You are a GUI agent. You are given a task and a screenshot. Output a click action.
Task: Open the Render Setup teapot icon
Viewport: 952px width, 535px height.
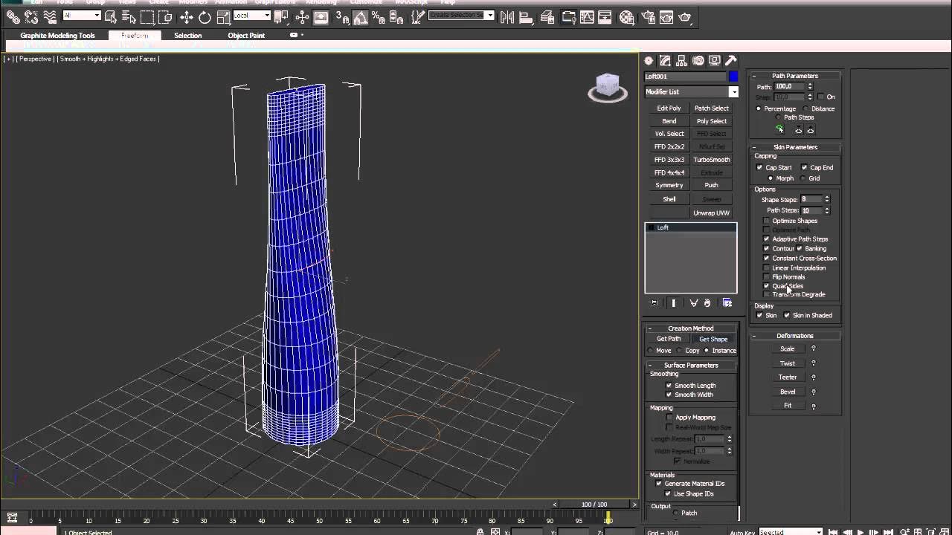(x=648, y=17)
